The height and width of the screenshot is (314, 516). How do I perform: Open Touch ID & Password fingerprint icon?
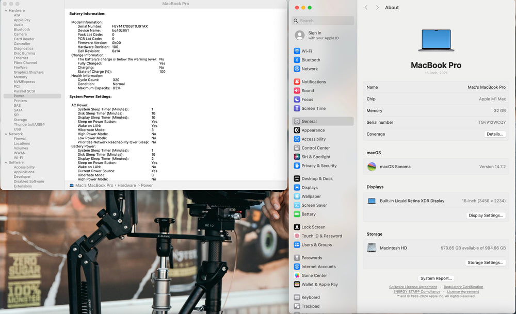(297, 236)
